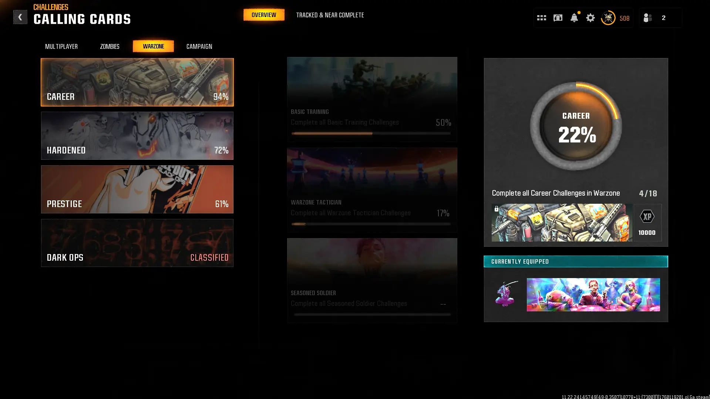Switch to the Overview tab
Viewport: 710px width, 399px height.
pyautogui.click(x=264, y=15)
